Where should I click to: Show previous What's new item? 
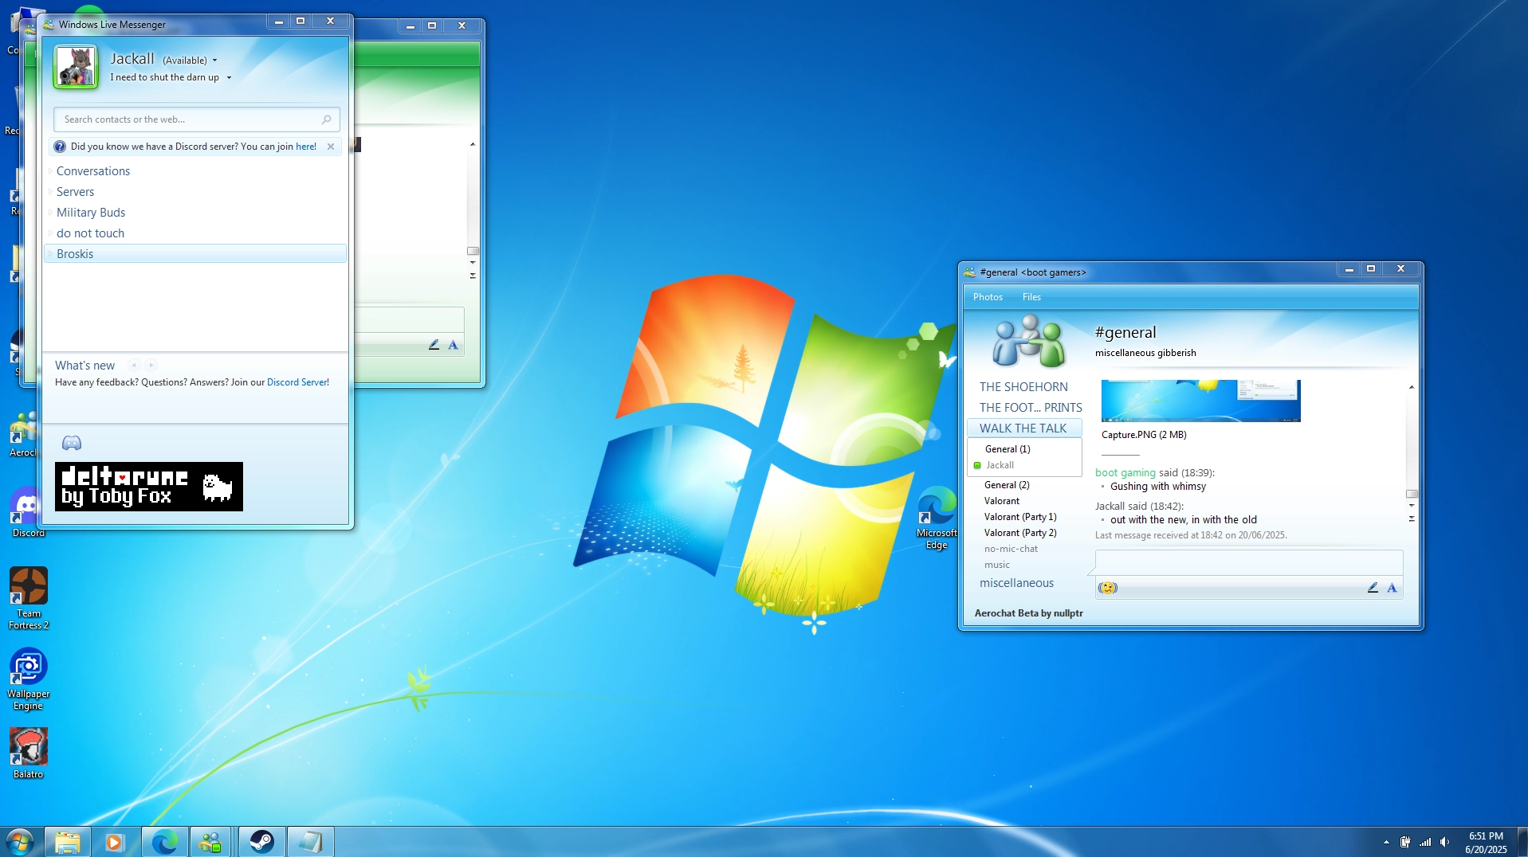coord(134,366)
